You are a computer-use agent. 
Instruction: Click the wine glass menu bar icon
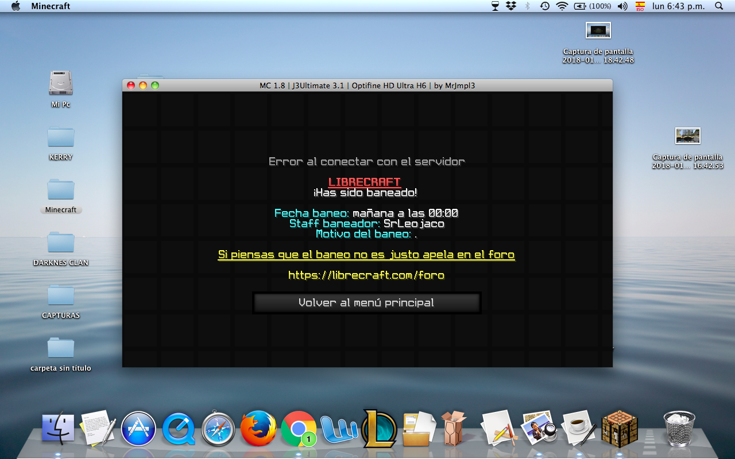click(495, 6)
